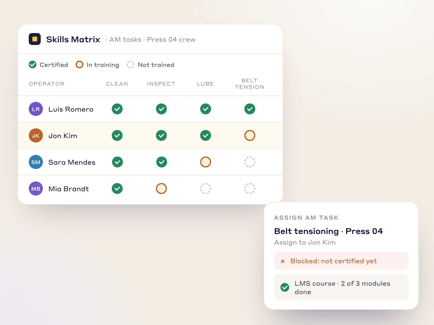This screenshot has width=434, height=325.
Task: Click Mia Brandt's MB avatar
Action: pyautogui.click(x=36, y=188)
